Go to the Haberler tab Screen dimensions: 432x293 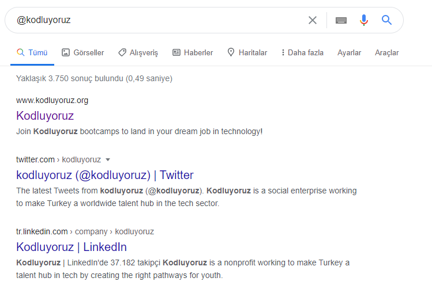coord(193,52)
